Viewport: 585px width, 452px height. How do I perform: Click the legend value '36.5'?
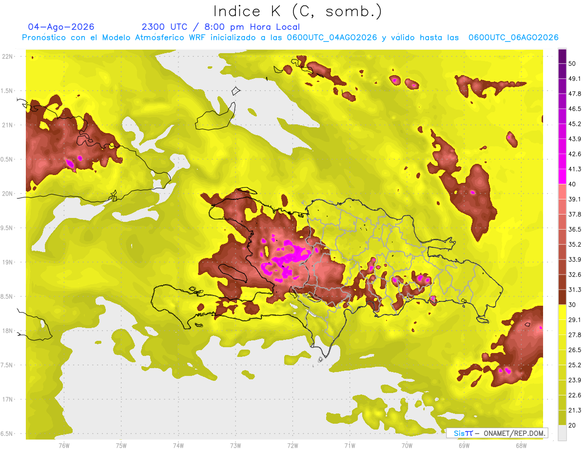575,229
